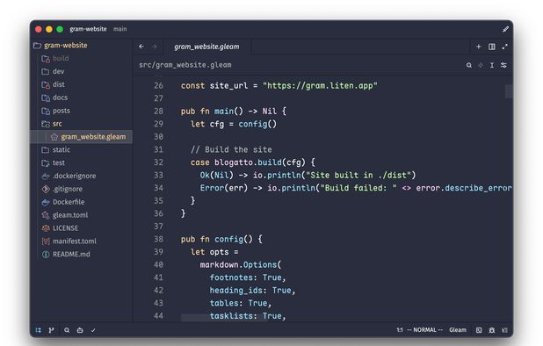The height and width of the screenshot is (346, 543).
Task: Zoom the pane with the expand arrows
Action: point(505,47)
